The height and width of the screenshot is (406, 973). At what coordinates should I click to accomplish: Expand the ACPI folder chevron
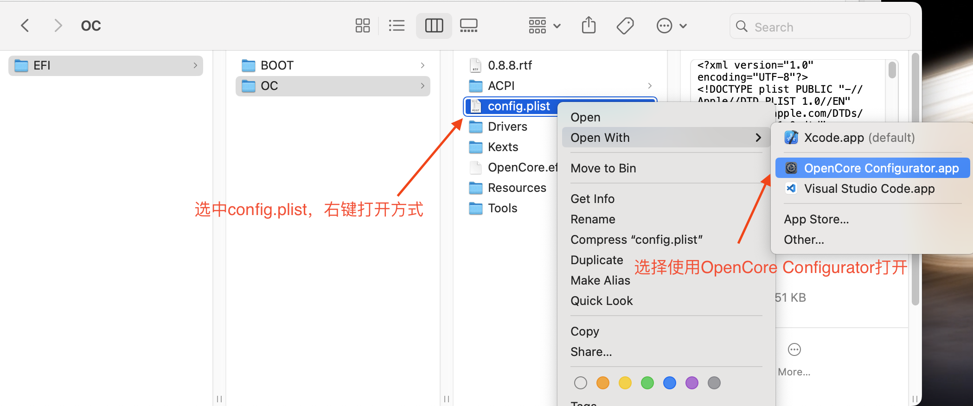[x=650, y=86]
